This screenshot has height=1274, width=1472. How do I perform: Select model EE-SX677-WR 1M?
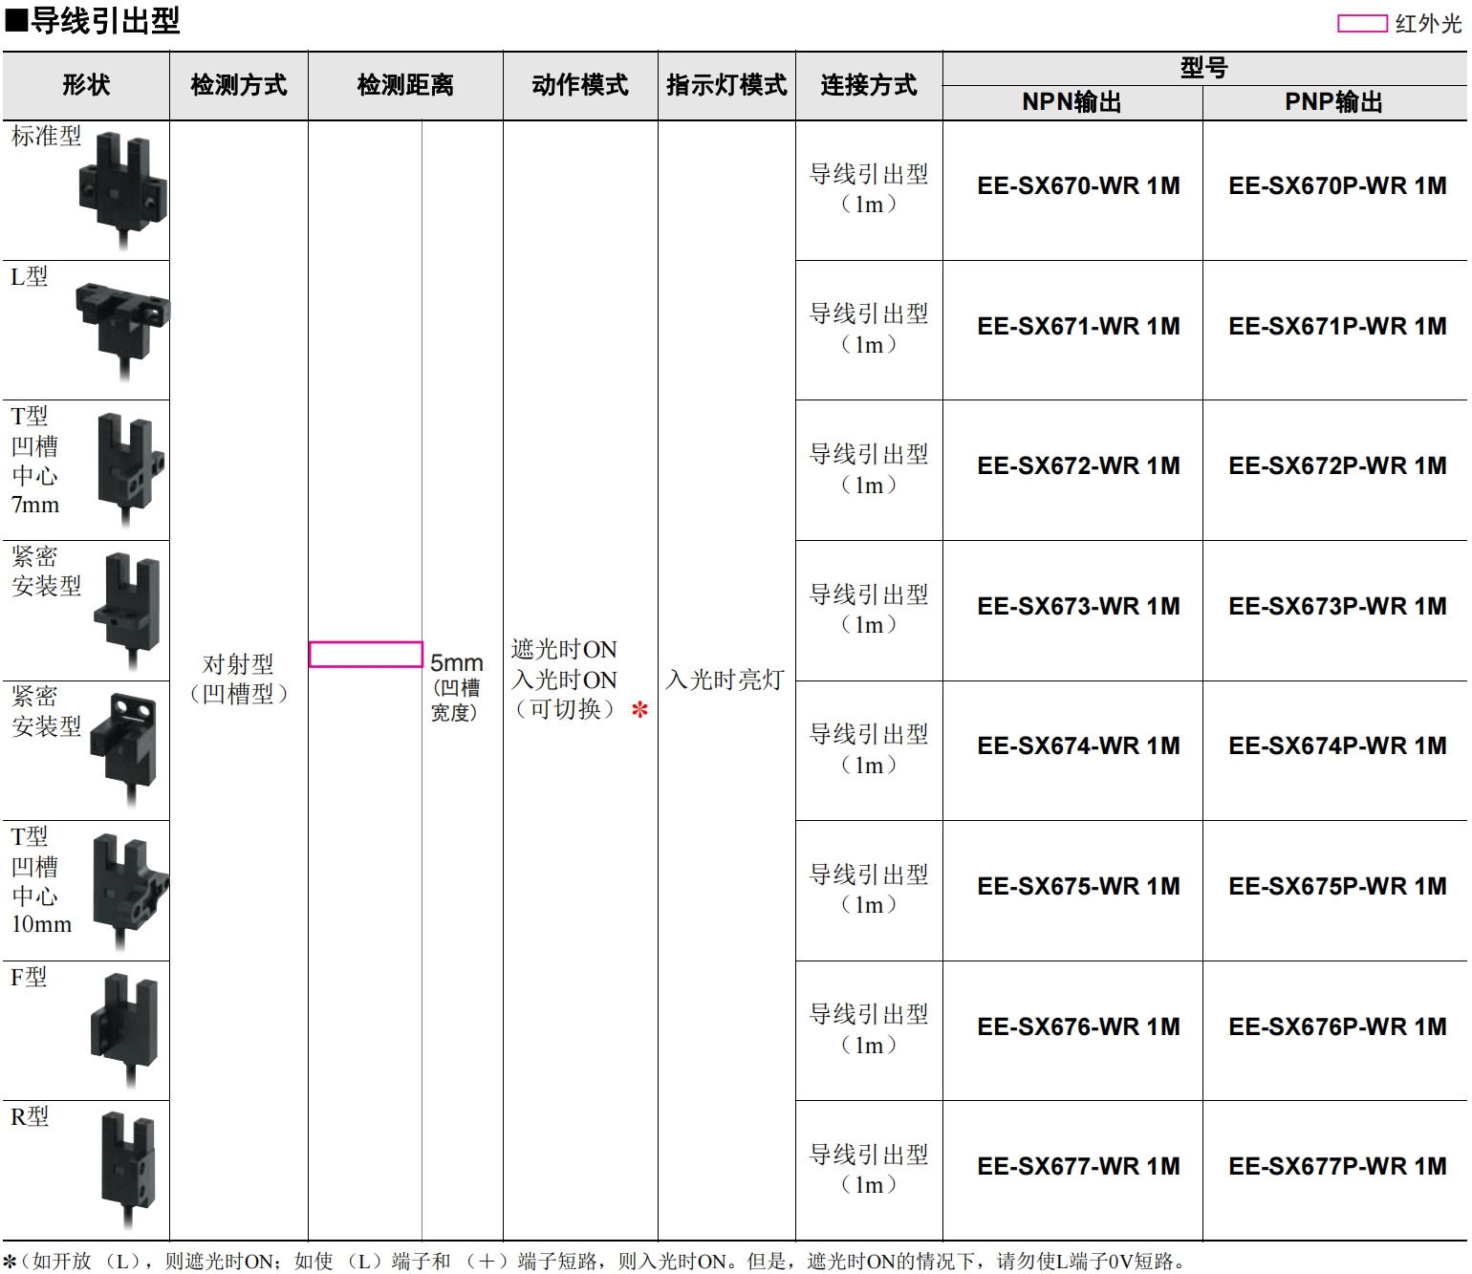pos(1079,1166)
